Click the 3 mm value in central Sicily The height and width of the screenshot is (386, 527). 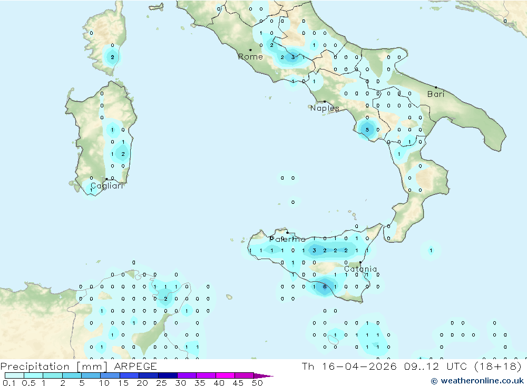tap(314, 250)
